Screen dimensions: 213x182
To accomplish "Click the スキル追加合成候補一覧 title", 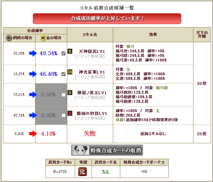I will pyautogui.click(x=107, y=8).
